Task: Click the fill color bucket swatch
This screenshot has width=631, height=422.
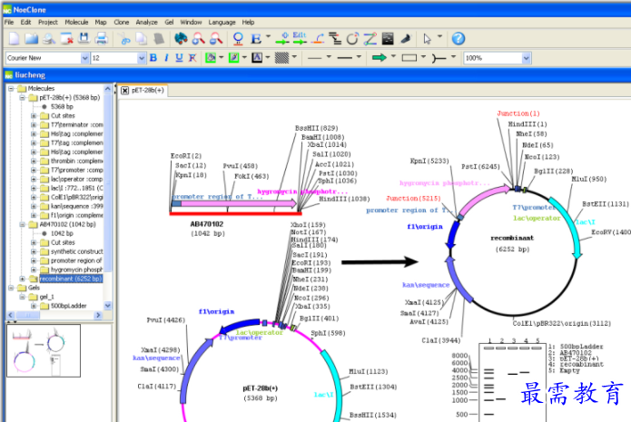Action: 211,58
